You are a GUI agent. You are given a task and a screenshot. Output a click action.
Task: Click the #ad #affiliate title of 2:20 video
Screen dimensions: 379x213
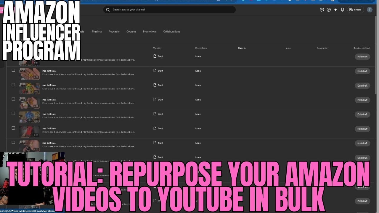[49, 114]
